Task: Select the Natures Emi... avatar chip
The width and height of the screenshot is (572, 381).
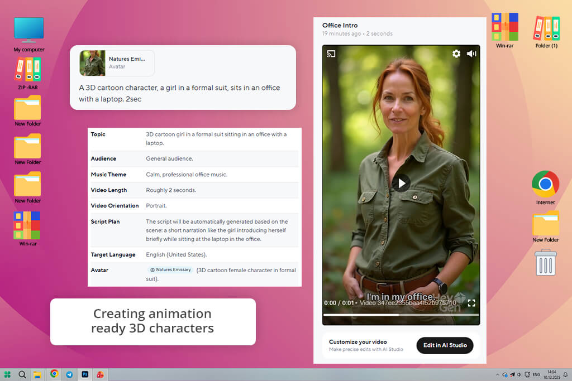Action: [117, 63]
